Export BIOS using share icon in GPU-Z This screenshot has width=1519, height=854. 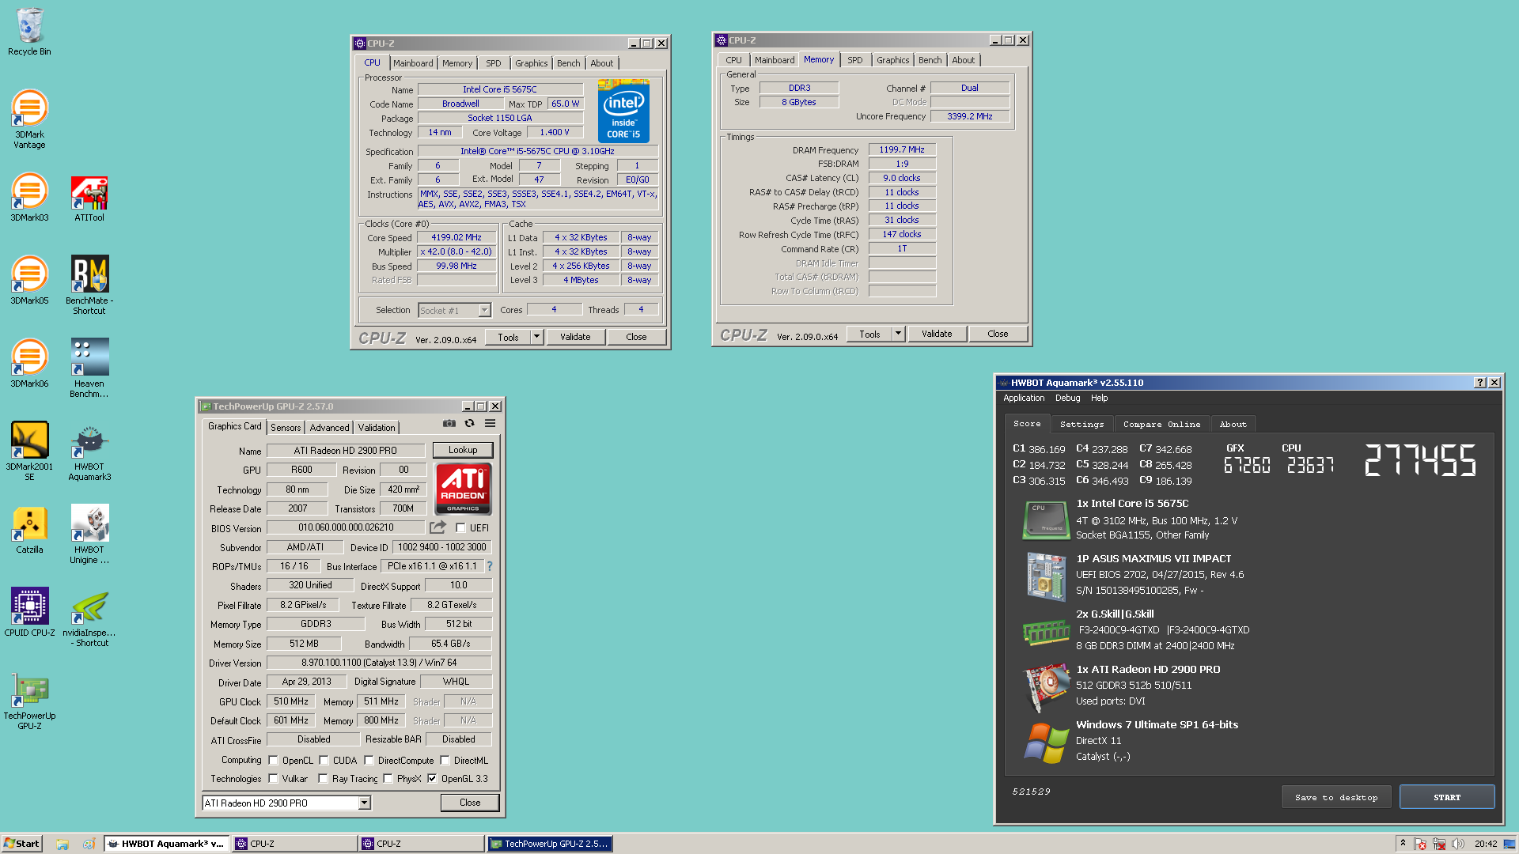[438, 527]
